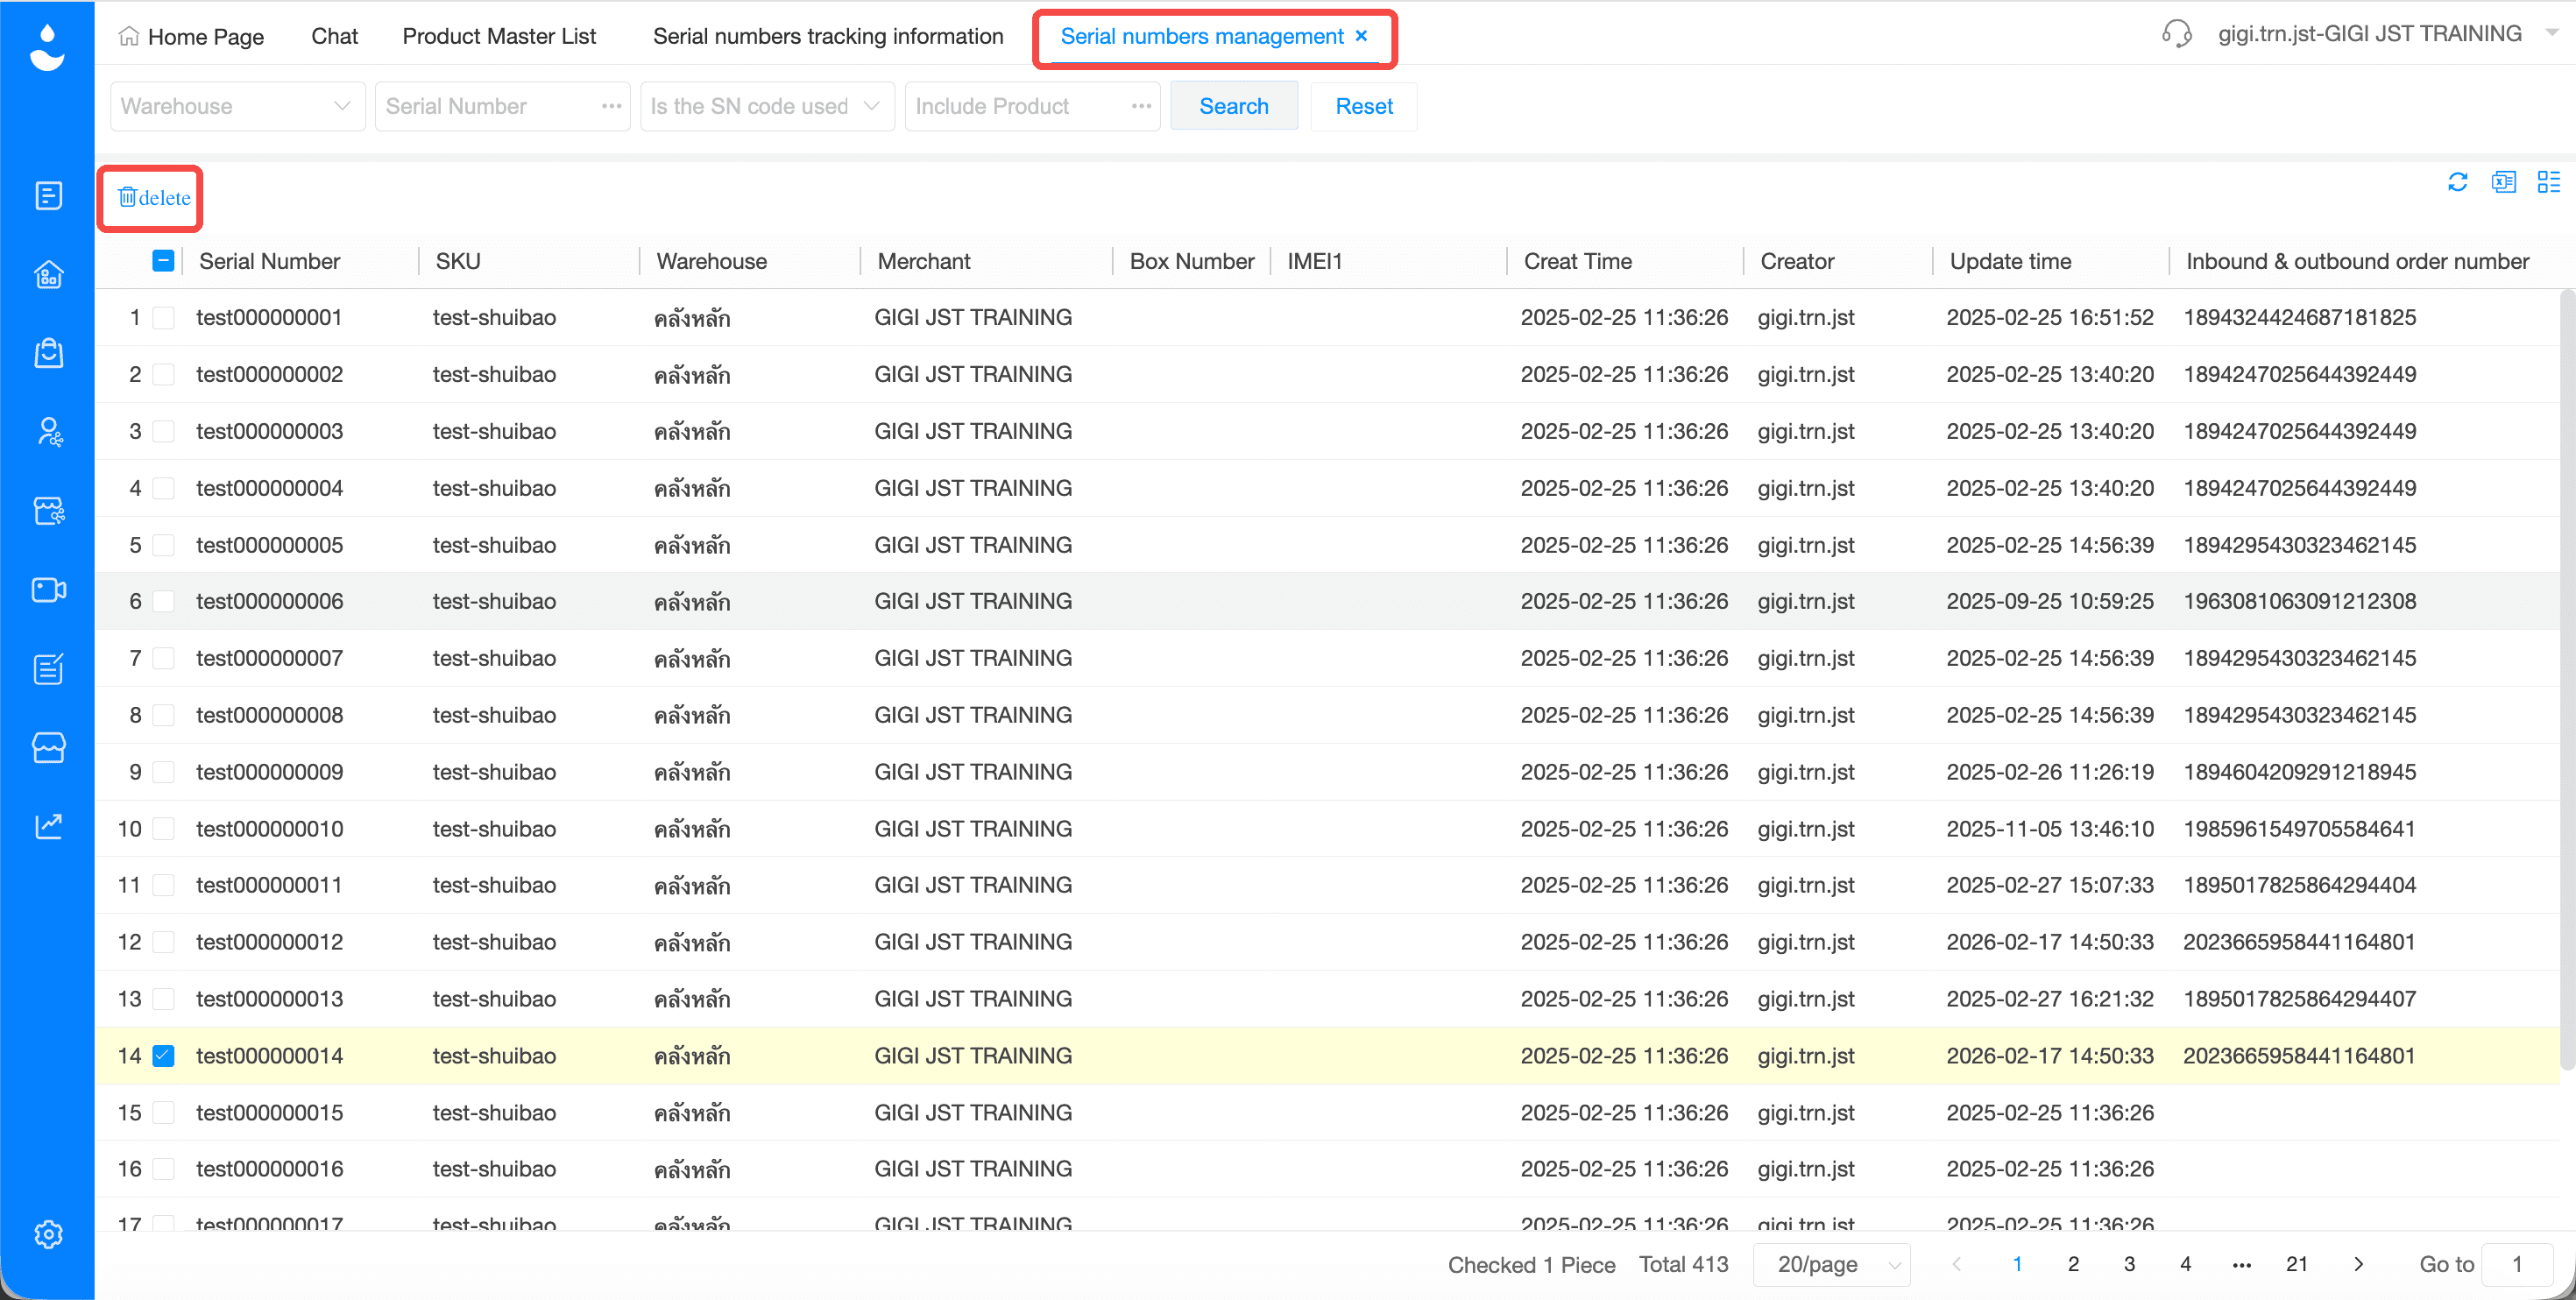Click the water drop app logo
The height and width of the screenshot is (1300, 2576).
[x=47, y=47]
